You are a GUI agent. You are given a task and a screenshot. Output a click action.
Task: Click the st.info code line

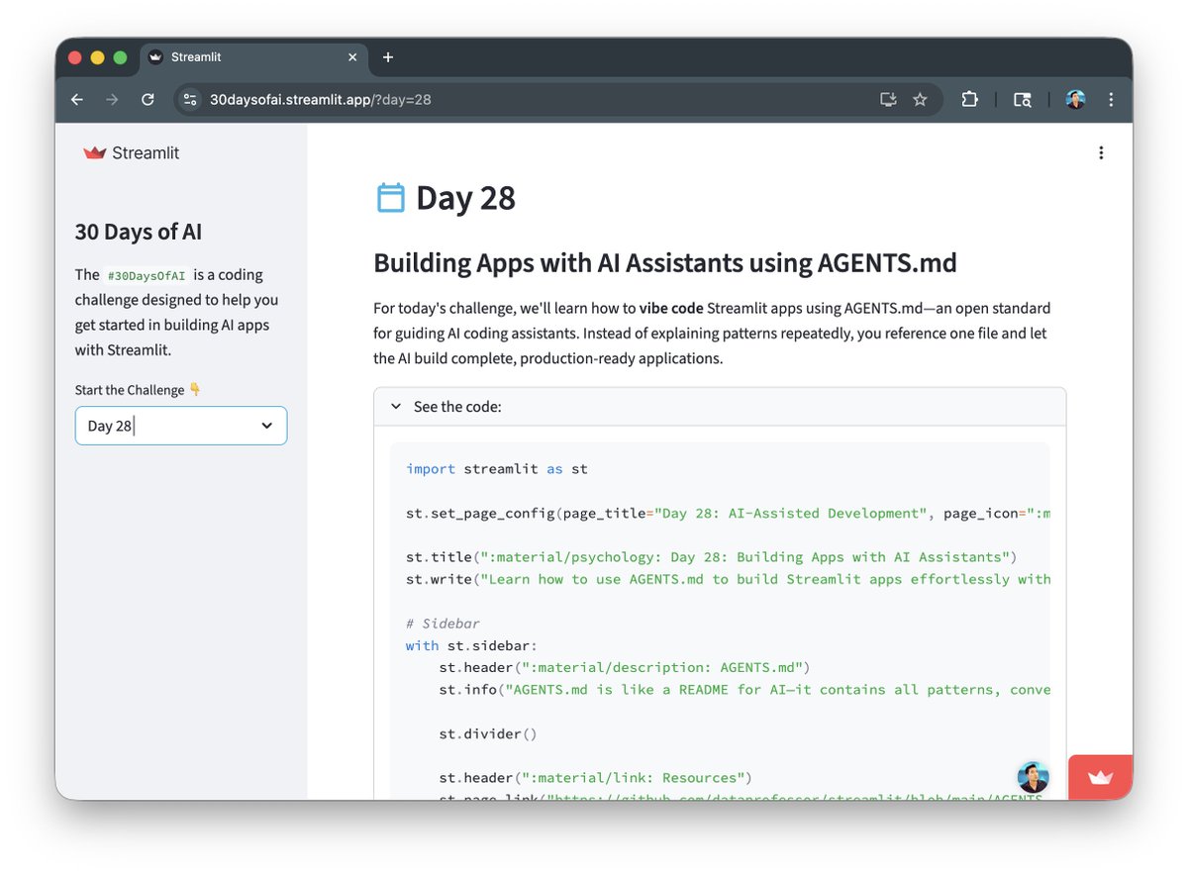click(744, 690)
